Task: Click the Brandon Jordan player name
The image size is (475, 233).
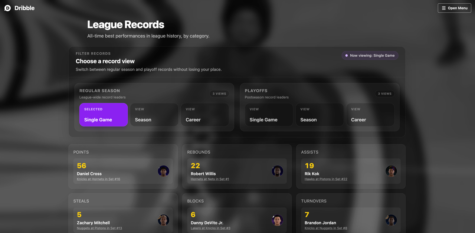Action: click(320, 223)
